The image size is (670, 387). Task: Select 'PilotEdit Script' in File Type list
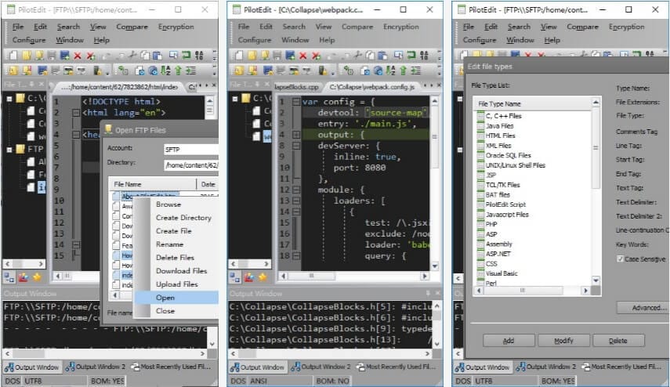coord(505,204)
